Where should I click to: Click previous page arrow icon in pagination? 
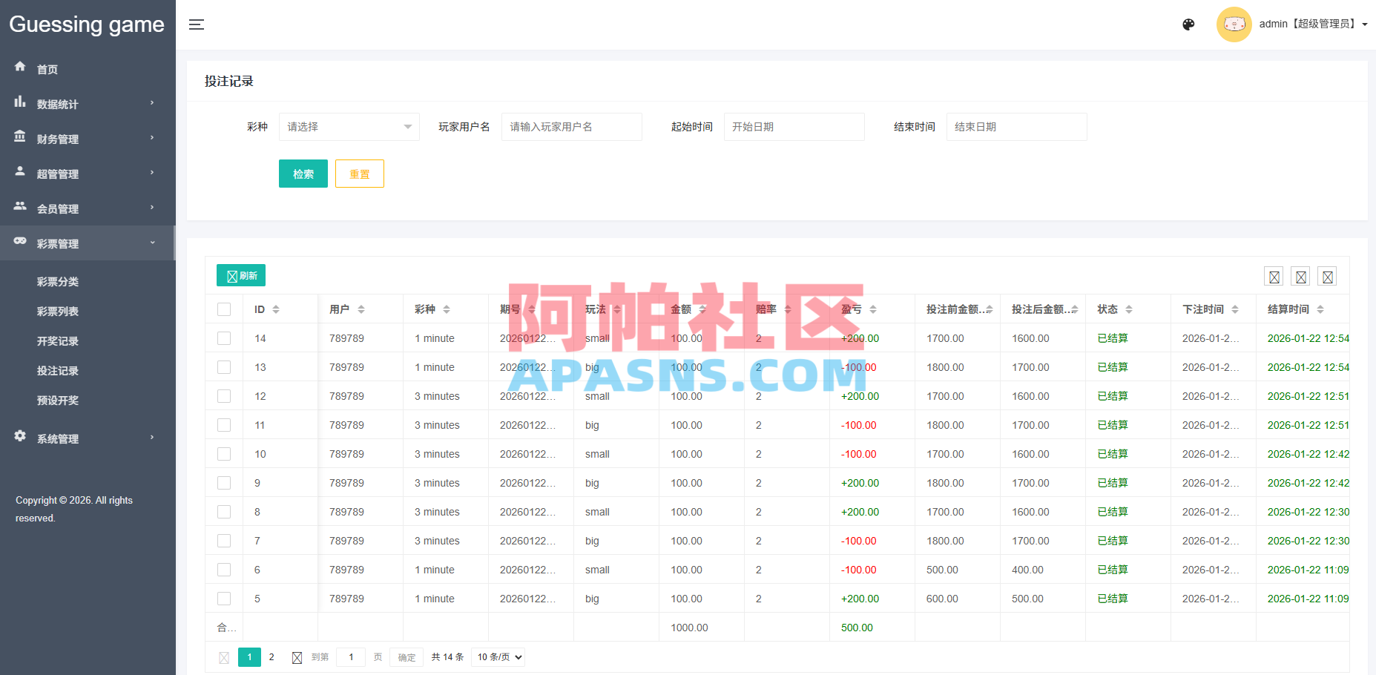coord(224,657)
